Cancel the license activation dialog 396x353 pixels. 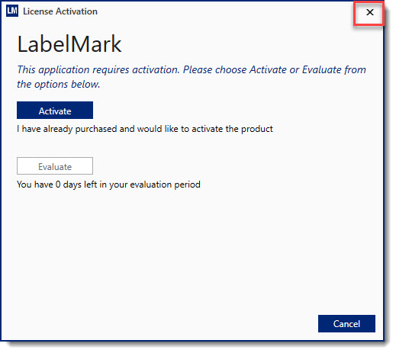click(x=346, y=324)
